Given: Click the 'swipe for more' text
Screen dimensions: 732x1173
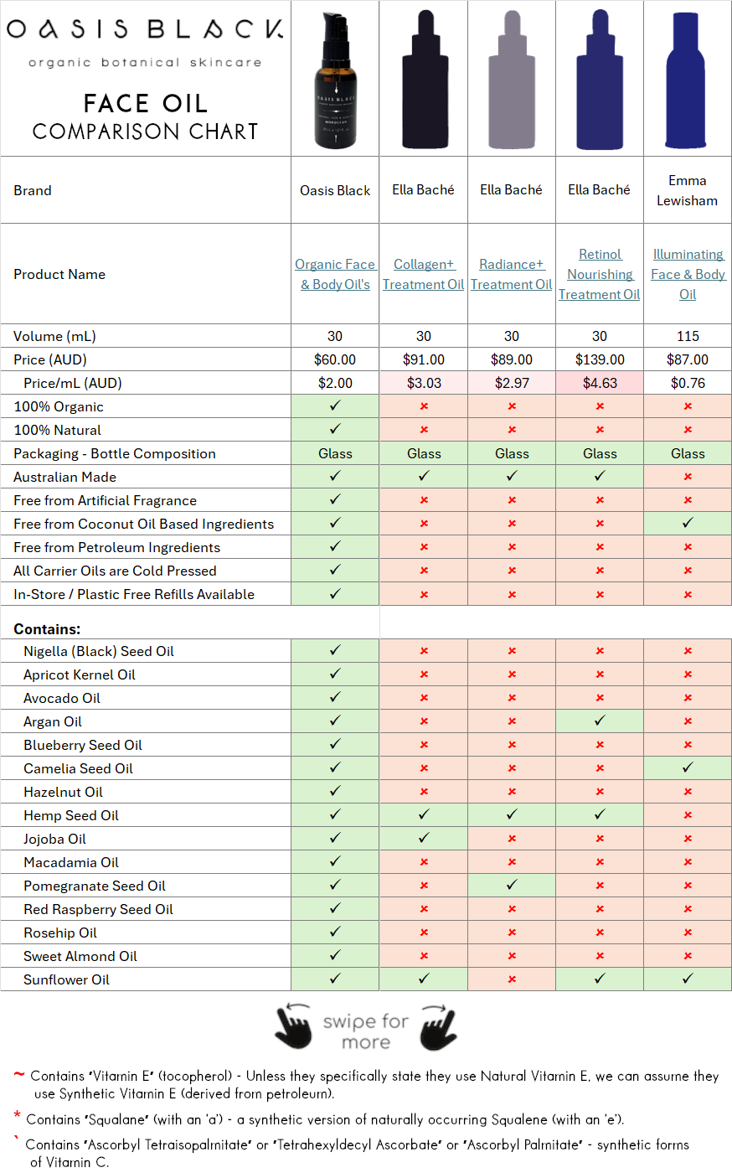Looking at the screenshot, I should click(x=366, y=1031).
